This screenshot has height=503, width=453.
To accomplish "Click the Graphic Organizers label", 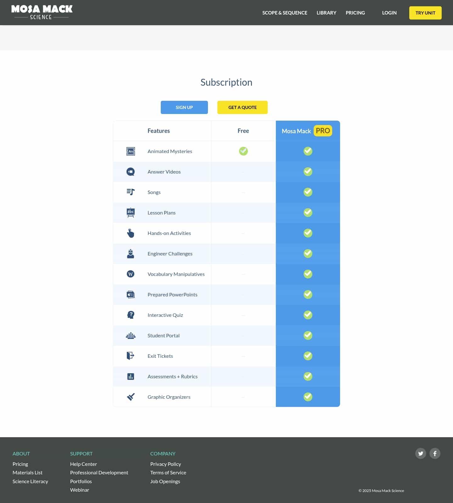I will pyautogui.click(x=169, y=397).
